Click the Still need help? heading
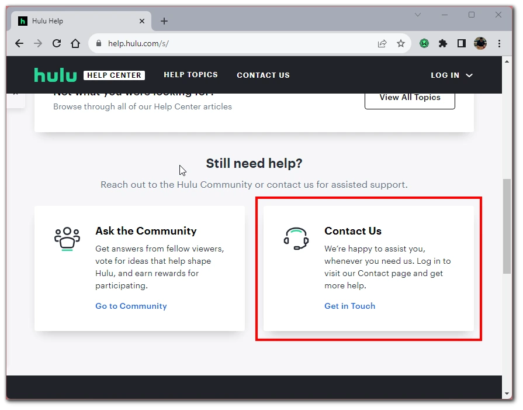Viewport: 523px width, 410px height. tap(254, 164)
